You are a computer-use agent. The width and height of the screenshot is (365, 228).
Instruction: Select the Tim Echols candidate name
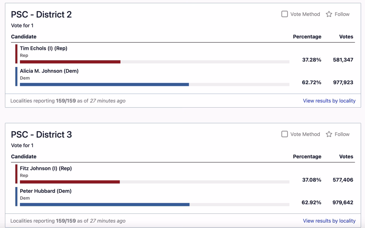[43, 48]
